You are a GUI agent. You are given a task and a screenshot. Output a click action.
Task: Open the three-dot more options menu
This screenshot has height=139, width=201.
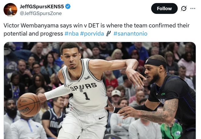[x=193, y=8]
